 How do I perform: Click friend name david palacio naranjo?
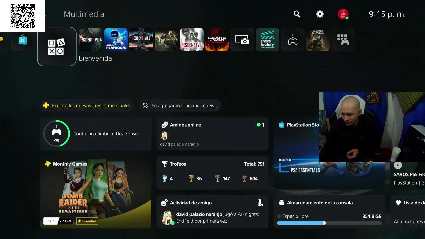point(179,144)
